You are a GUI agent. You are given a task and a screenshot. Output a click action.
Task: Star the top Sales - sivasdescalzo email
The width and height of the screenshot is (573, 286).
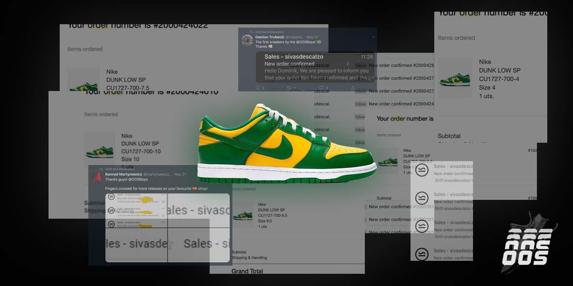coord(163,201)
